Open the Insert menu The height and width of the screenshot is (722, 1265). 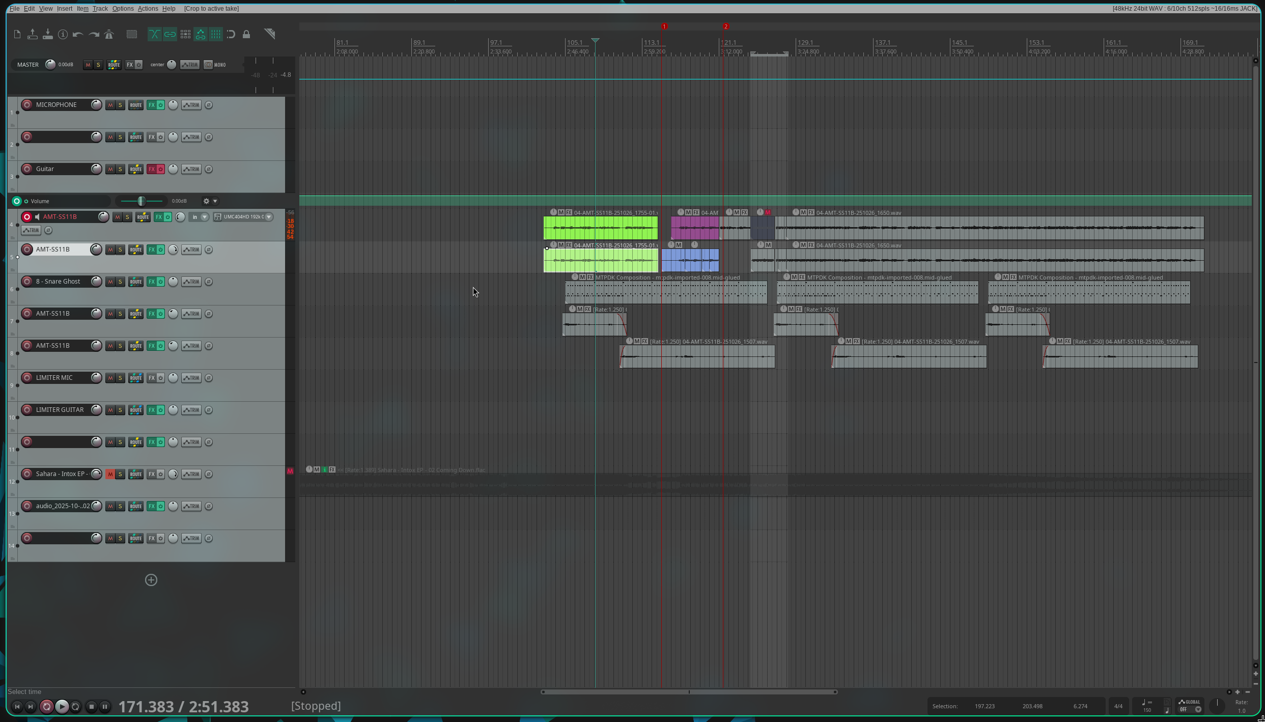tap(64, 9)
